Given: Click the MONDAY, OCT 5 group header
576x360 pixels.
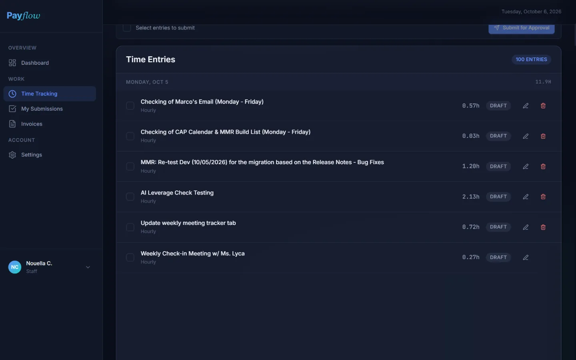Looking at the screenshot, I should [x=147, y=82].
